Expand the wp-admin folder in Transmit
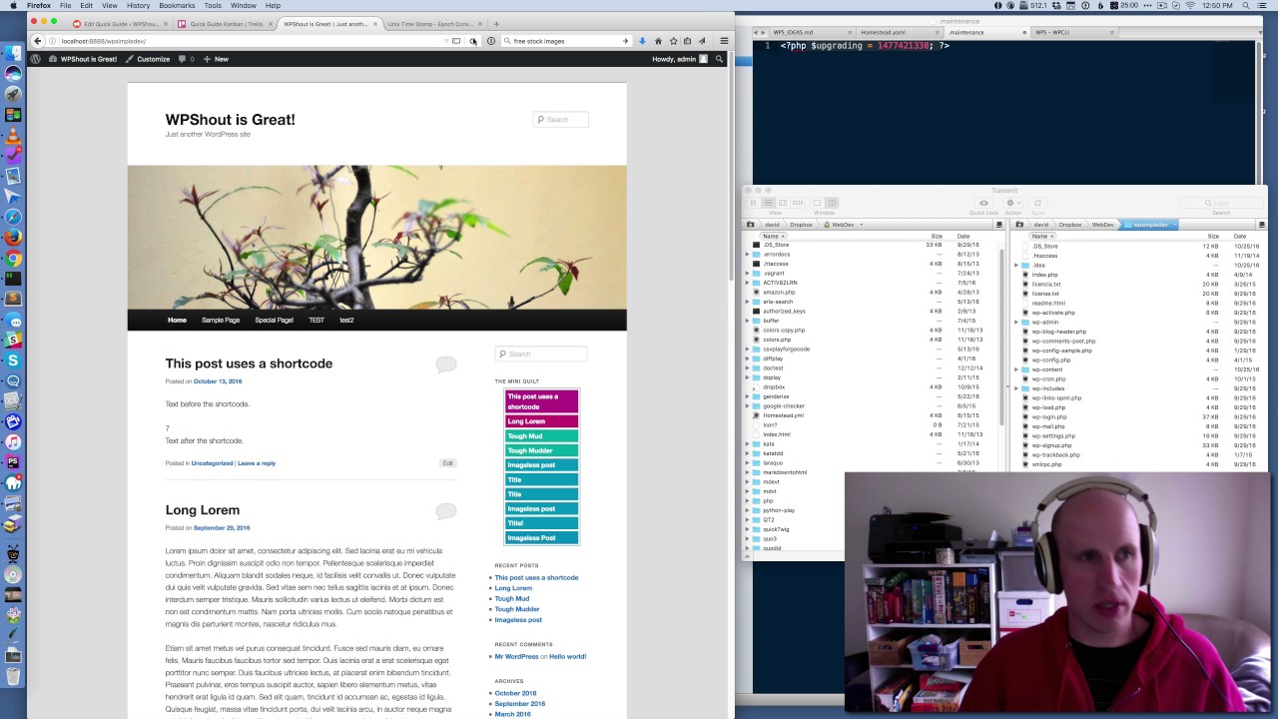Viewport: 1278px width, 719px height. (x=1016, y=323)
